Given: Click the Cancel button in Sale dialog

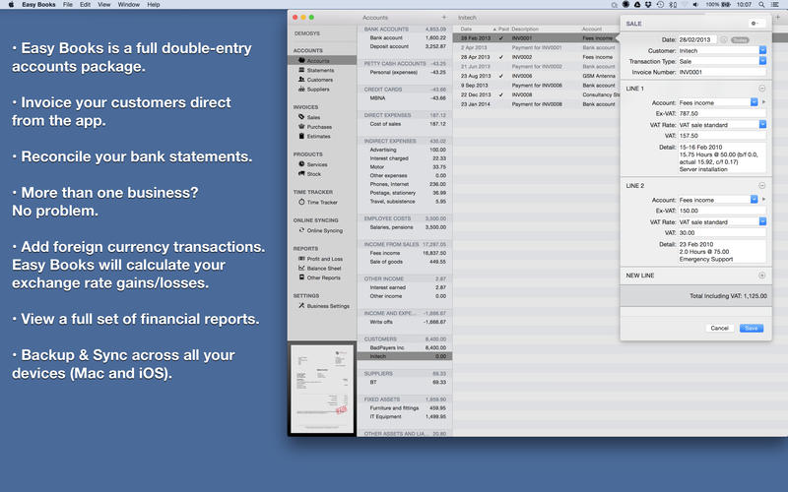Looking at the screenshot, I should pyautogui.click(x=719, y=328).
